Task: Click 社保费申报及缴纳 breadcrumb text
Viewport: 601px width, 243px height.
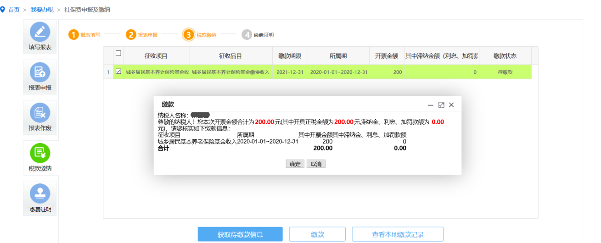Action: click(x=87, y=10)
